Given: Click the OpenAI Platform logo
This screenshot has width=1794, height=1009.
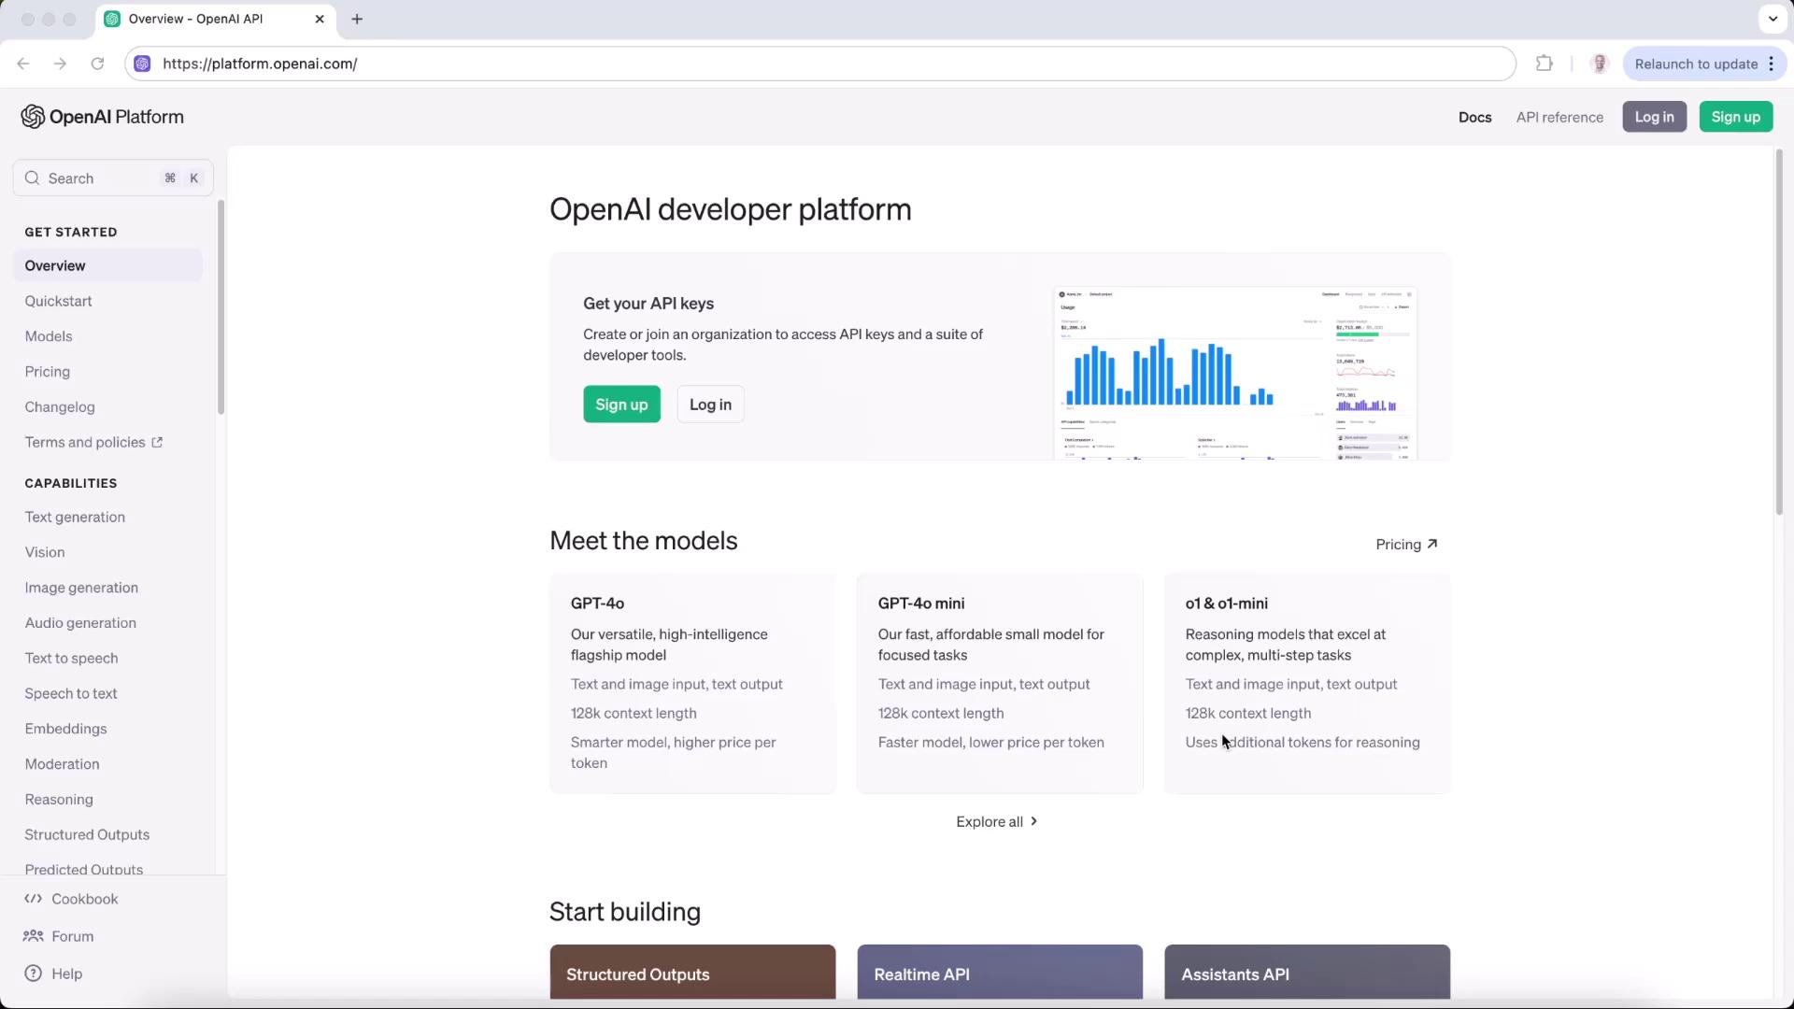Looking at the screenshot, I should coord(102,117).
